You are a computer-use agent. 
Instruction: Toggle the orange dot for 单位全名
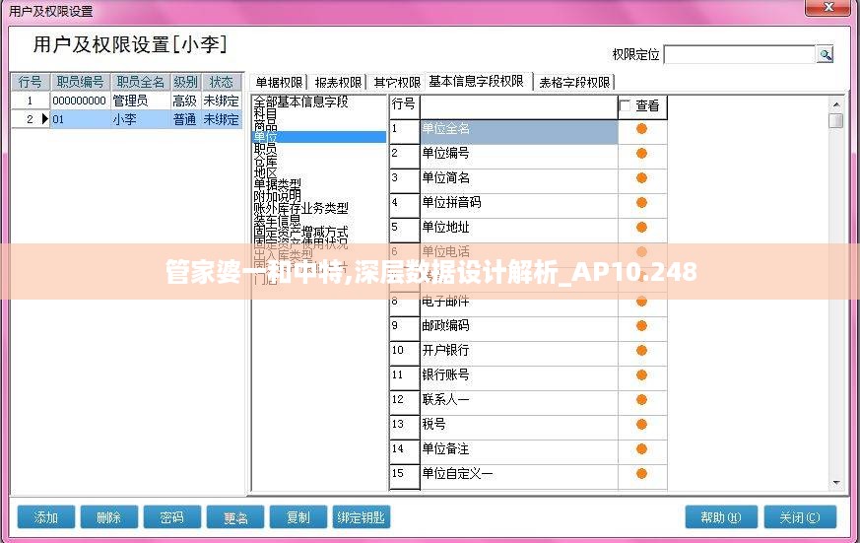point(641,128)
